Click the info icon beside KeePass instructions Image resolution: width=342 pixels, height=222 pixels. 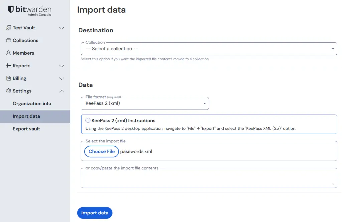[88, 121]
